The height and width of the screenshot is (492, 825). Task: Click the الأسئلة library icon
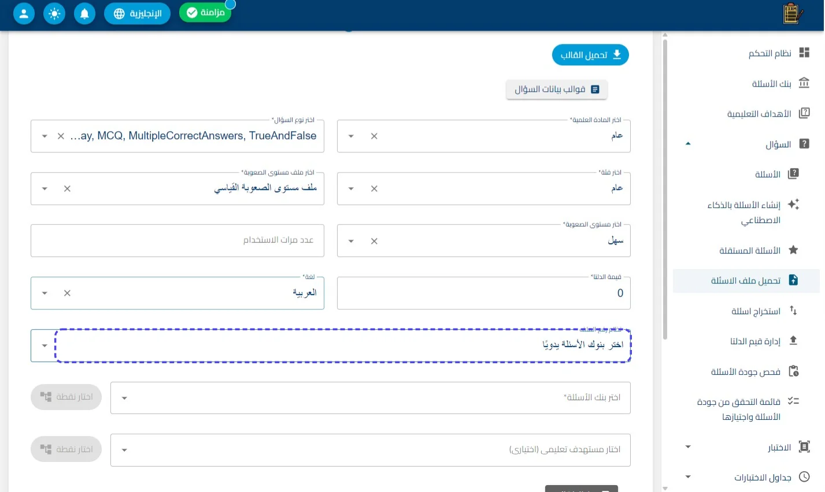click(x=793, y=173)
